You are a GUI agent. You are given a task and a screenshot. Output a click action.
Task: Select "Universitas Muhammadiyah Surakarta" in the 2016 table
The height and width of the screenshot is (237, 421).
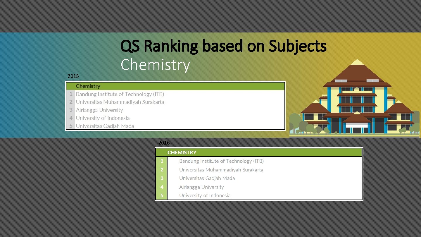[x=221, y=170]
